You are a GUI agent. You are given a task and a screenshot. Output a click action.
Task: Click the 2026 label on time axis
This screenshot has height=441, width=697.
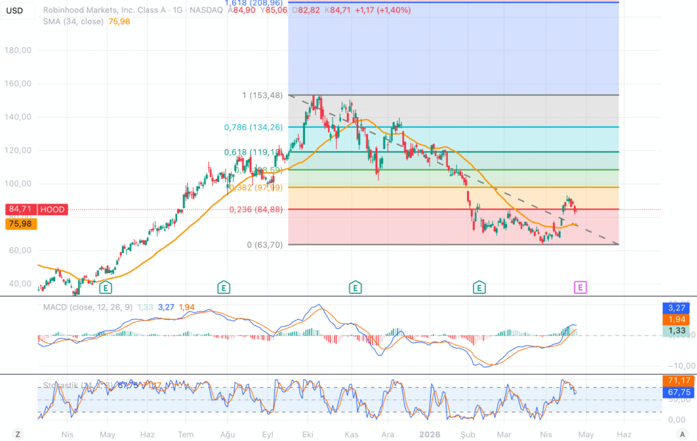click(x=429, y=434)
